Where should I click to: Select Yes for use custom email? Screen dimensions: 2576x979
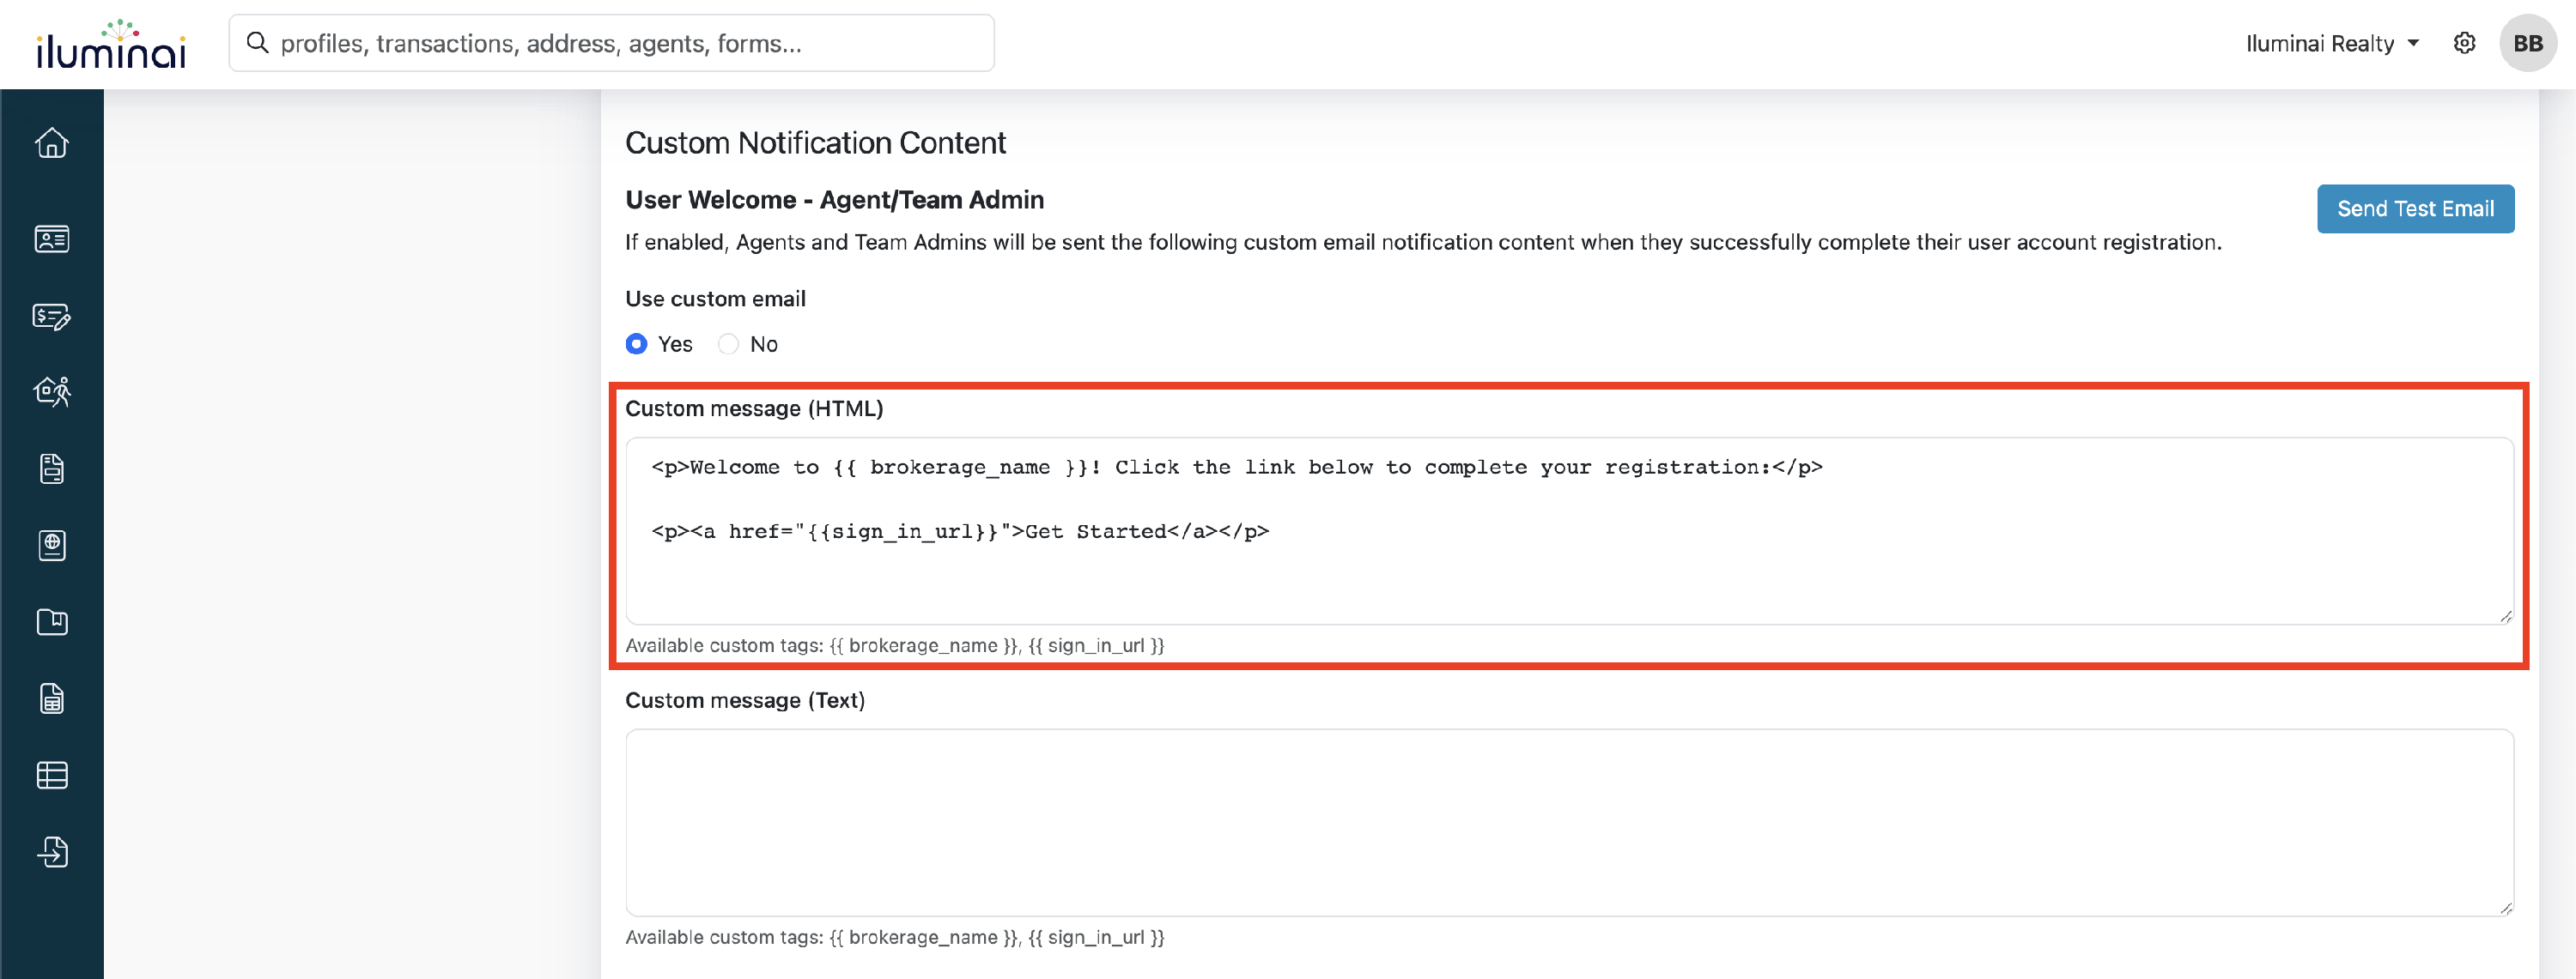(636, 344)
